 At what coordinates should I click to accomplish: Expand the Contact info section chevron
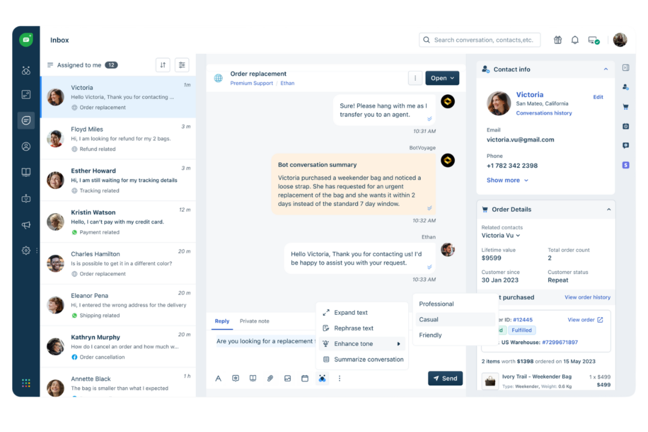point(606,69)
